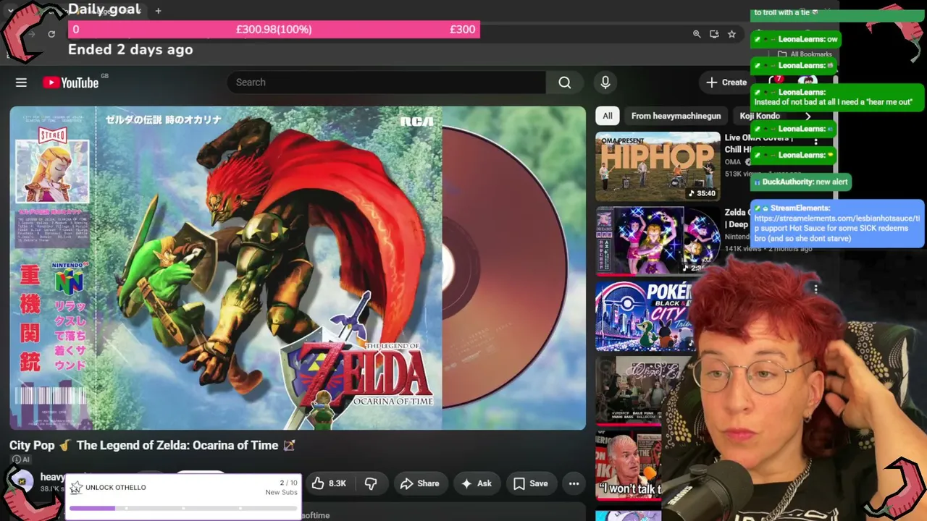Click "DuckAuthority: new alert" chat message
Image resolution: width=927 pixels, height=521 pixels.
pos(801,182)
